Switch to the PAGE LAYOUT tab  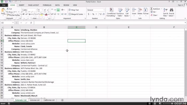point(33,5)
